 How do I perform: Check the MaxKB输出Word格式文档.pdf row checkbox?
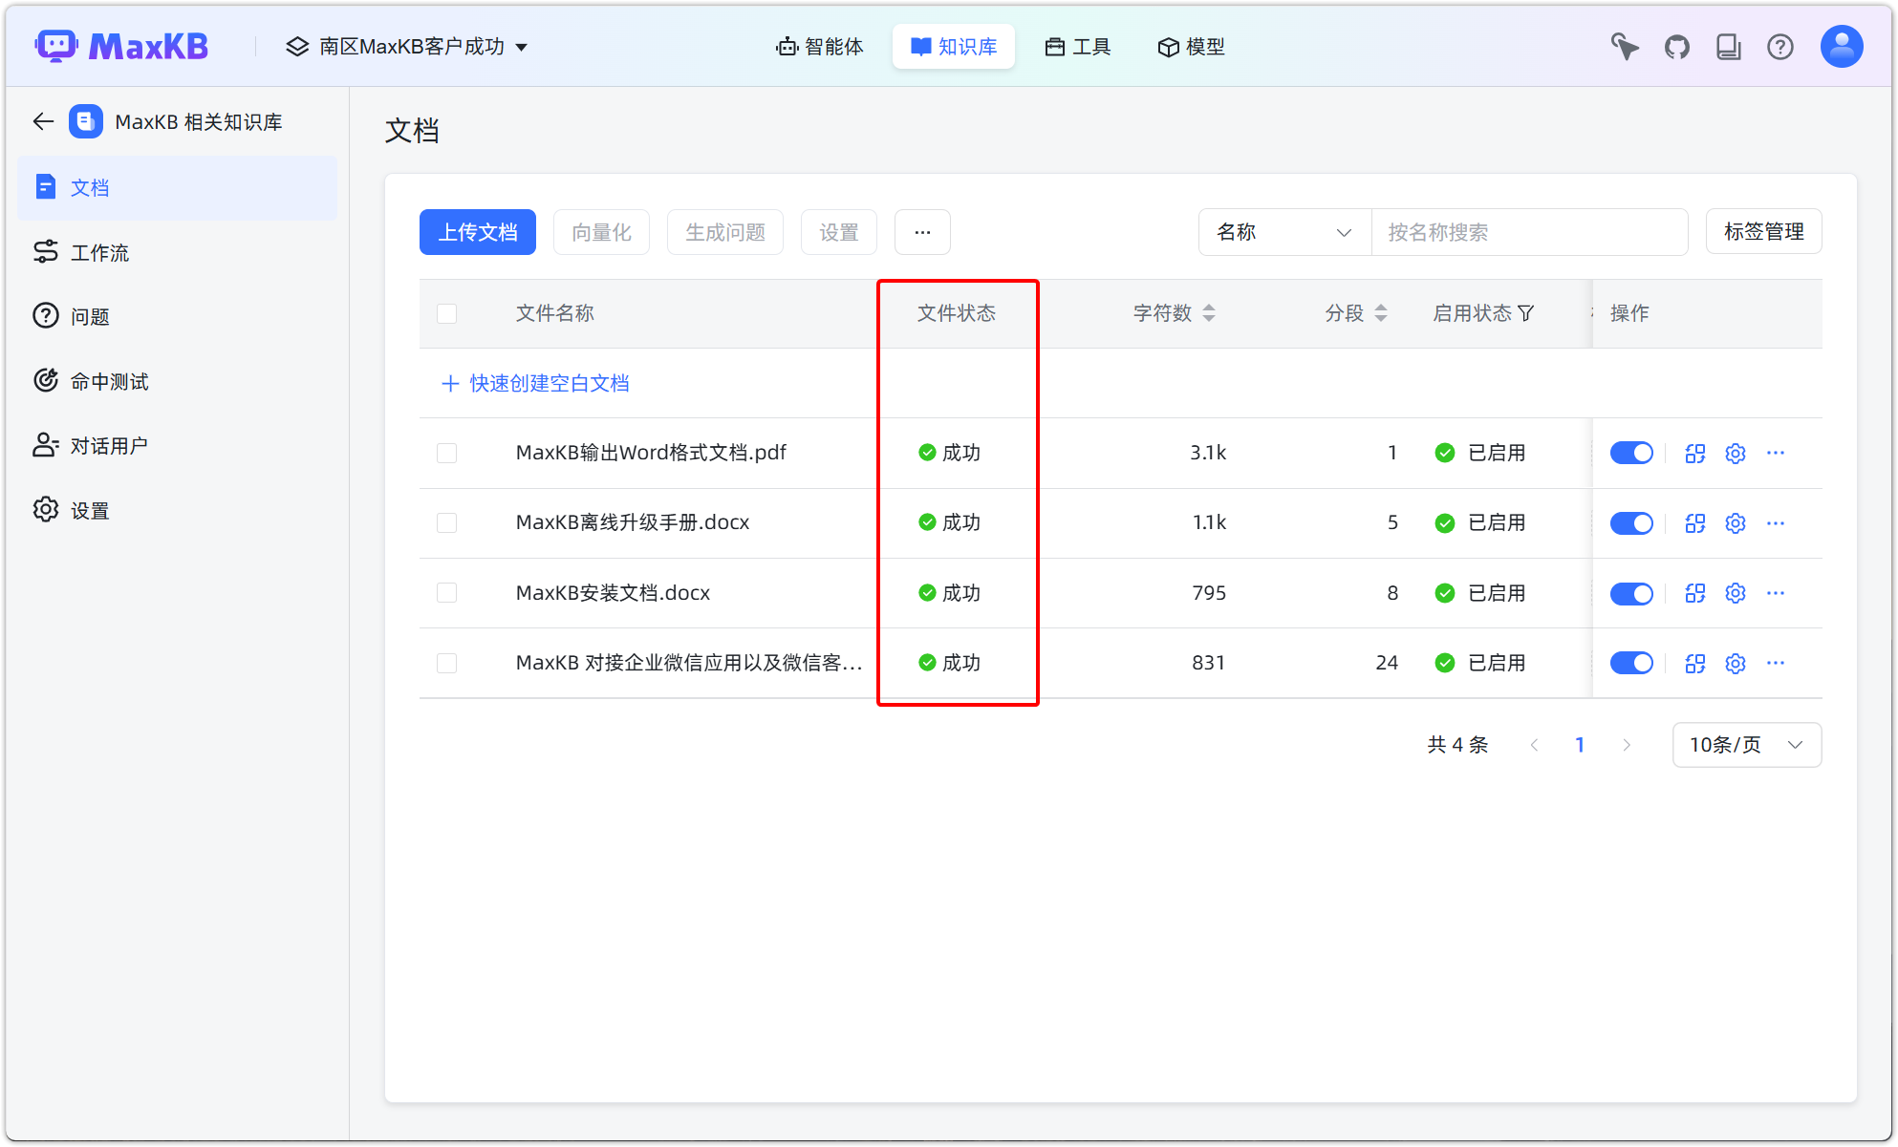pyautogui.click(x=446, y=453)
